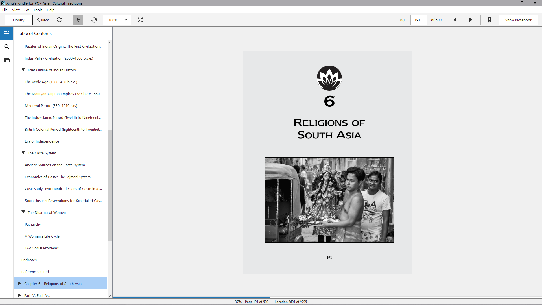
Task: Click the Kindle app icon in title bar
Action: pyautogui.click(x=3, y=3)
